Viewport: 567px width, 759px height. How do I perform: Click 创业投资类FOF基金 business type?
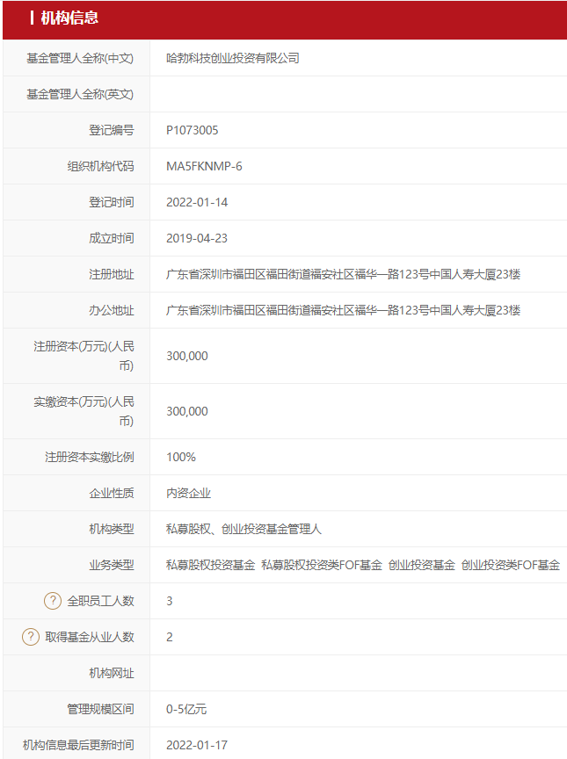point(511,565)
